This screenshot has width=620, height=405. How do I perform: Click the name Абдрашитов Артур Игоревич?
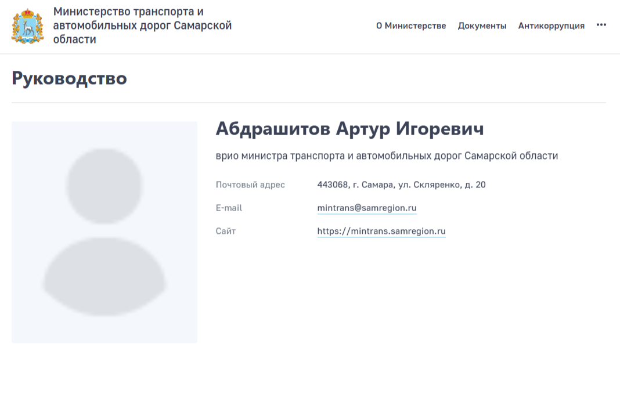pyautogui.click(x=349, y=129)
